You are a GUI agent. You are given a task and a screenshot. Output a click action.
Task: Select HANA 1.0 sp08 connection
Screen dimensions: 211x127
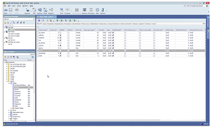coord(15,34)
